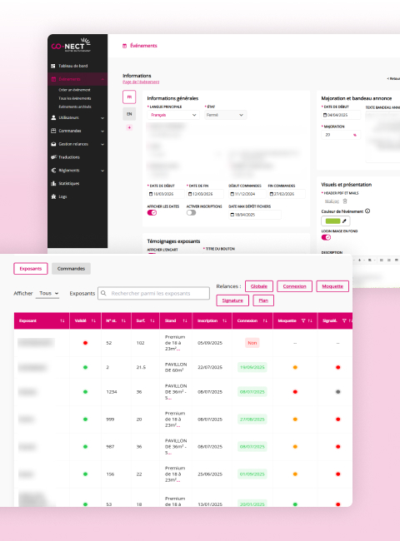Add a language with the plus icon

pos(129,127)
